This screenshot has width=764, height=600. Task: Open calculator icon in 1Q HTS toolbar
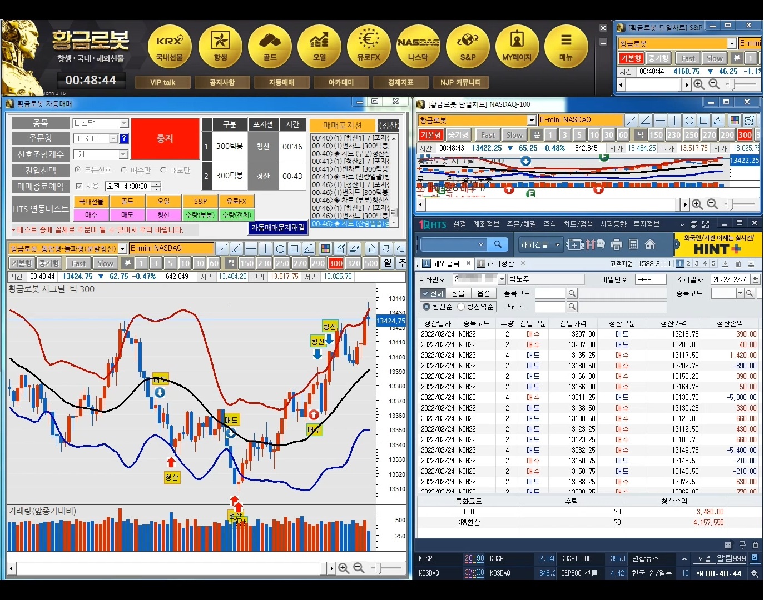click(x=633, y=244)
